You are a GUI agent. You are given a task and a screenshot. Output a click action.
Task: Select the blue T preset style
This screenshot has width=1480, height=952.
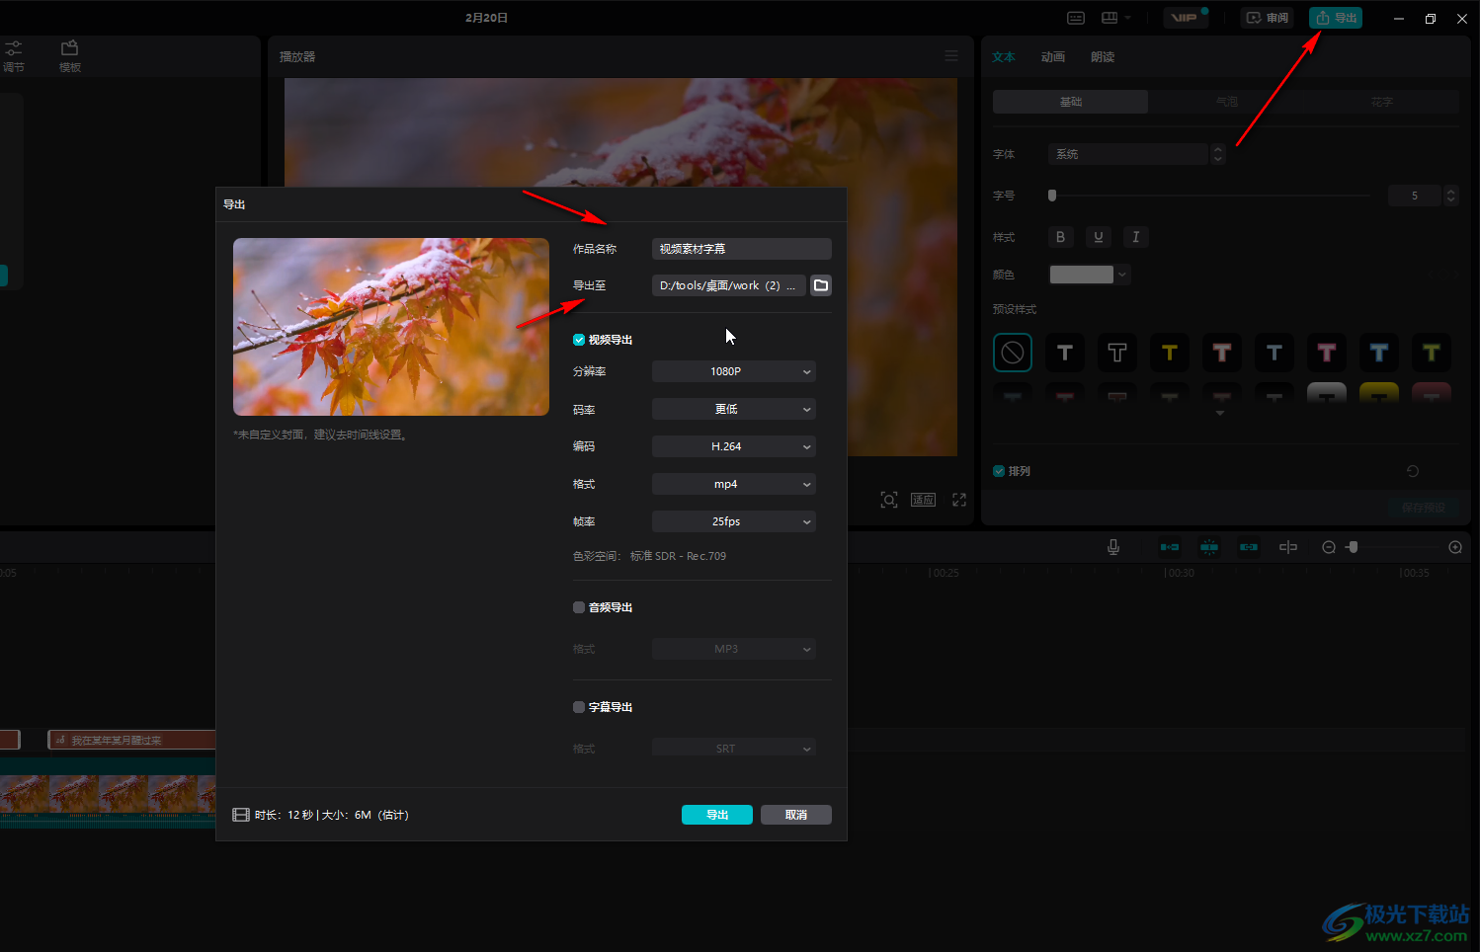[x=1379, y=353]
